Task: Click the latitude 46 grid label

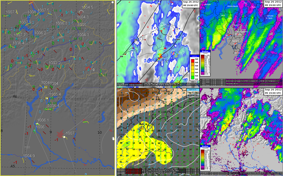Action: 15,96
